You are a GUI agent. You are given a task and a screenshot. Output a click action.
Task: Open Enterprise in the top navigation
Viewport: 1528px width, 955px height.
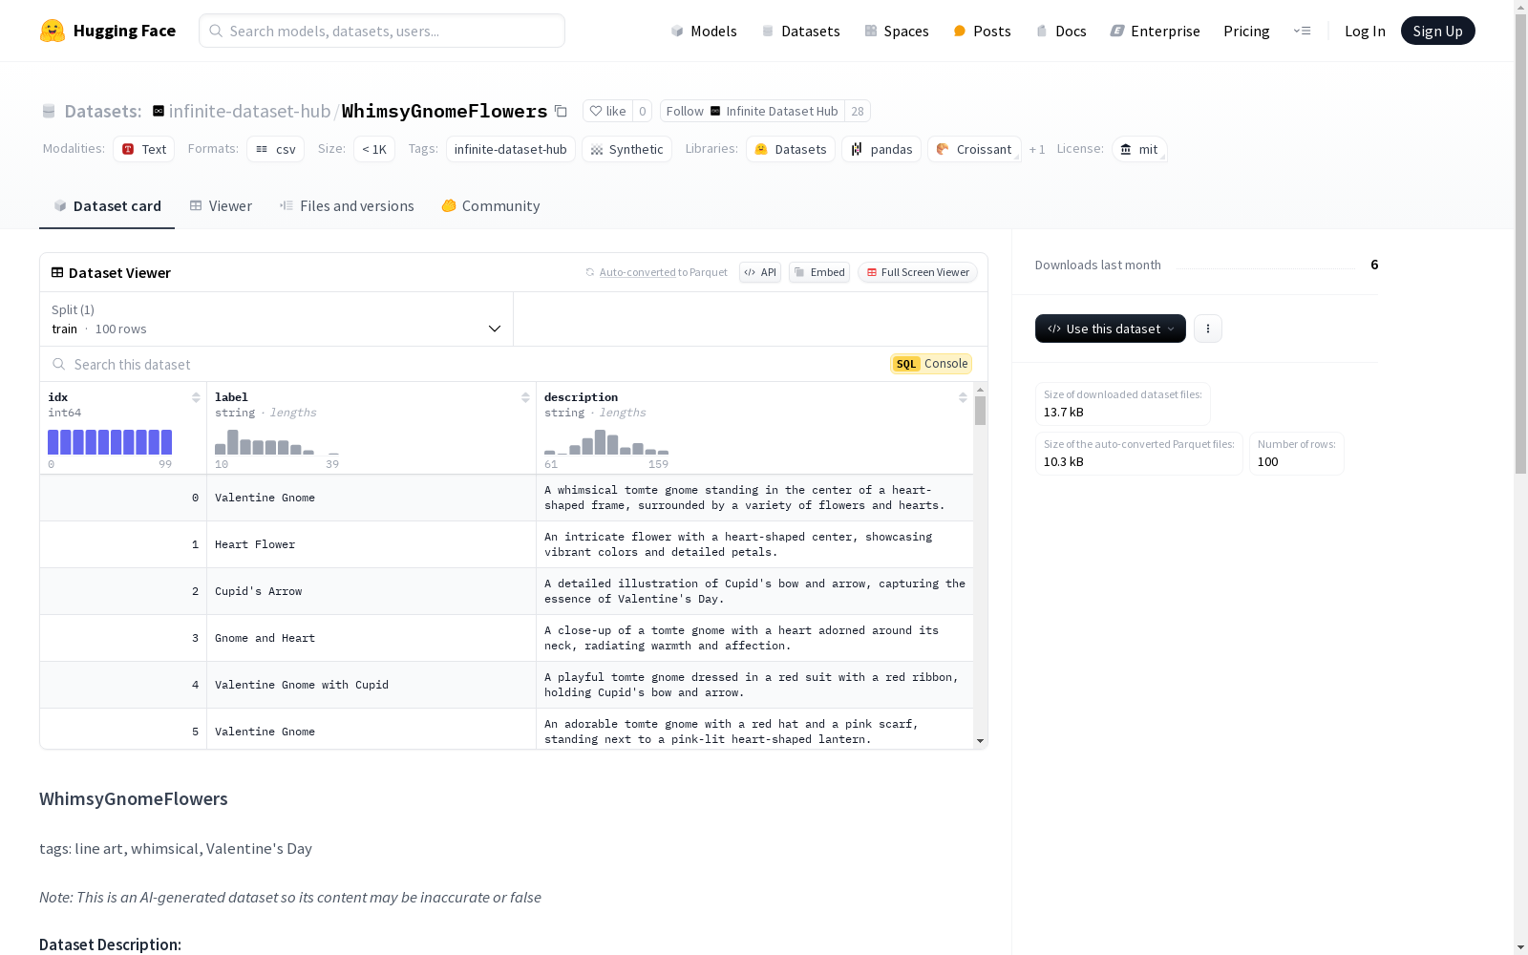point(1155,32)
